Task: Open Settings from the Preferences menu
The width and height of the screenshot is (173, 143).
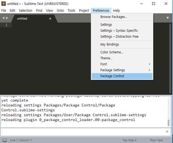Action: pyautogui.click(x=122, y=25)
